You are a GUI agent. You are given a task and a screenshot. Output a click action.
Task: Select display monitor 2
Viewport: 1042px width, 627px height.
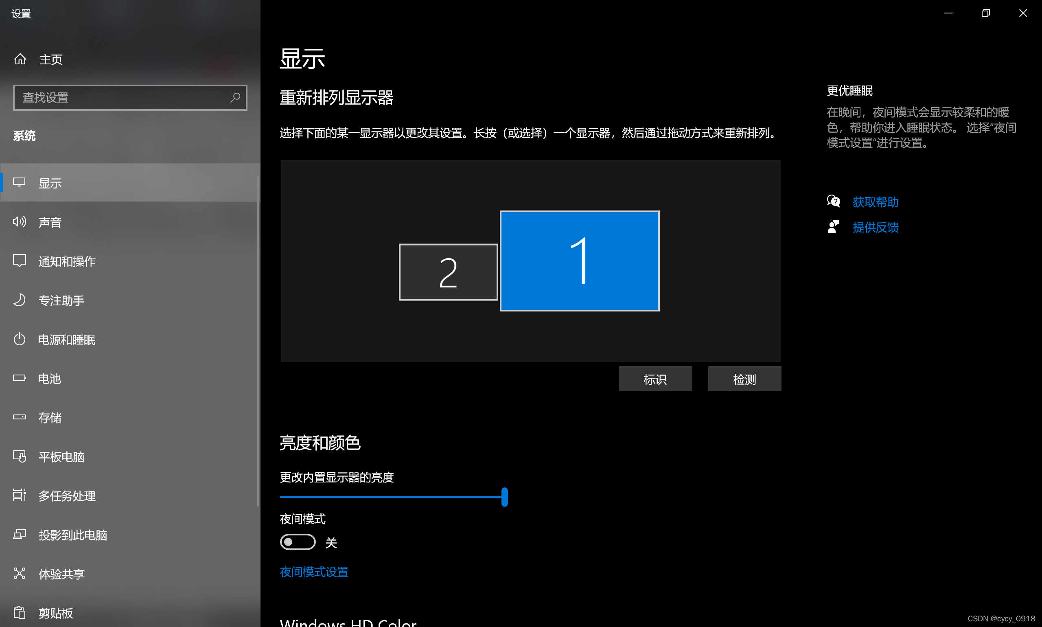448,272
